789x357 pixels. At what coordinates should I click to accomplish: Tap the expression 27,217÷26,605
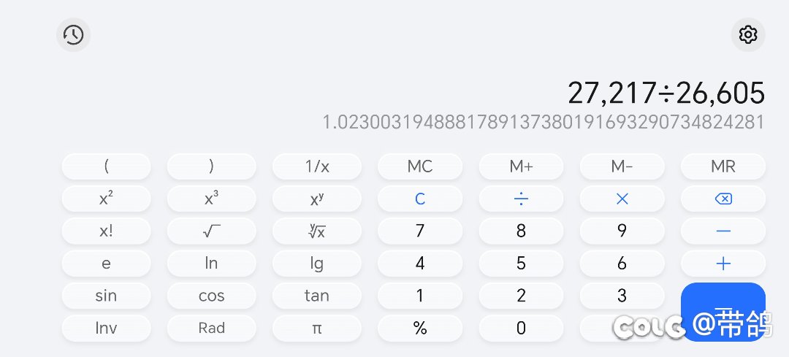click(x=666, y=93)
